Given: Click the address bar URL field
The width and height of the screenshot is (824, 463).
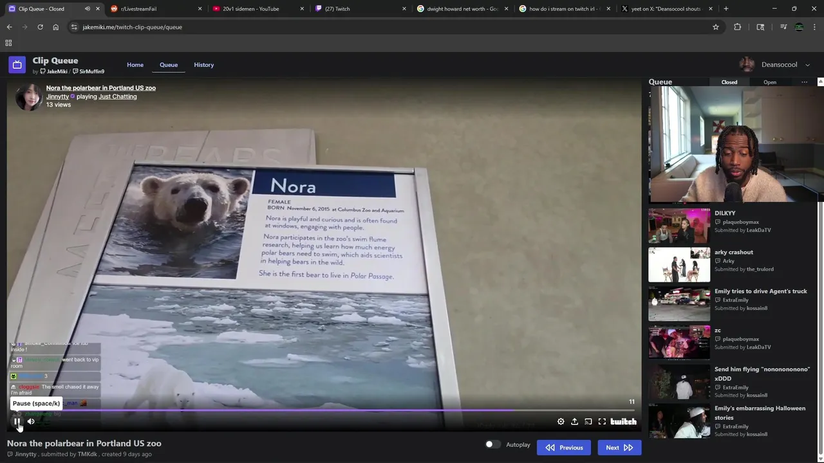Looking at the screenshot, I should (x=393, y=27).
